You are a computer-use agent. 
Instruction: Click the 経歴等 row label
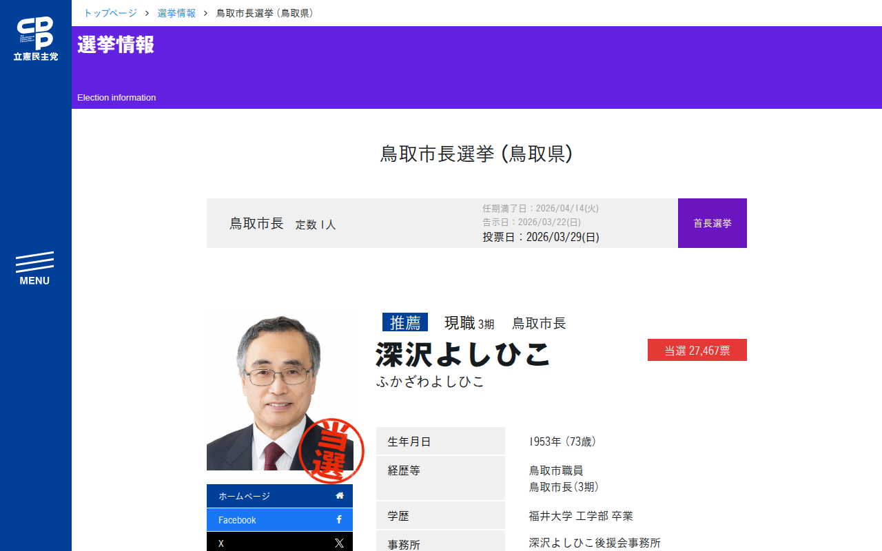click(440, 478)
